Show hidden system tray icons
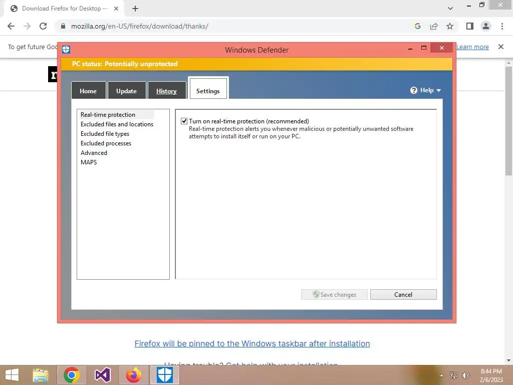This screenshot has height=385, width=513. 441,375
